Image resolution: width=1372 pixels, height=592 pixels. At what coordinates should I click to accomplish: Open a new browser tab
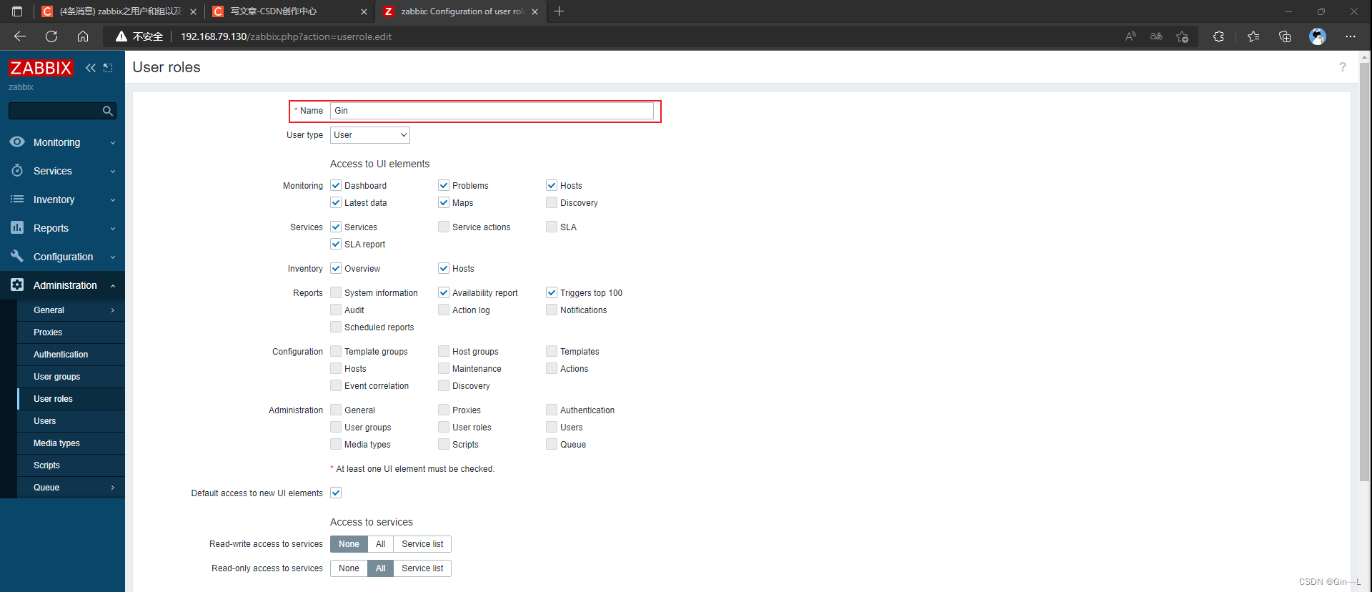(560, 11)
